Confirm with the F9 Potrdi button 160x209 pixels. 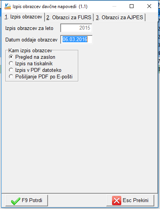coord(26,200)
